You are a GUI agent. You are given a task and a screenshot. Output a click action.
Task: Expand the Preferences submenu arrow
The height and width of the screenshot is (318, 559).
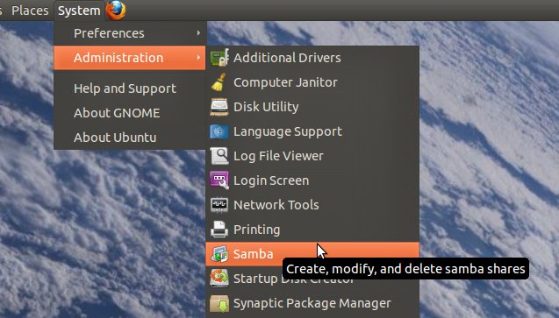coord(198,33)
